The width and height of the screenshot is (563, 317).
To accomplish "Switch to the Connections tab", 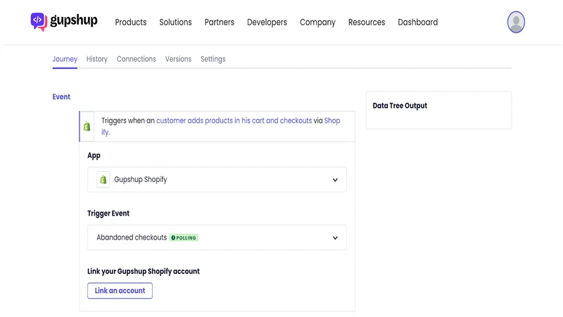I will (137, 59).
